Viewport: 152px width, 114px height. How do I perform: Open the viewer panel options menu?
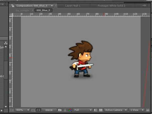(x=144, y=5)
